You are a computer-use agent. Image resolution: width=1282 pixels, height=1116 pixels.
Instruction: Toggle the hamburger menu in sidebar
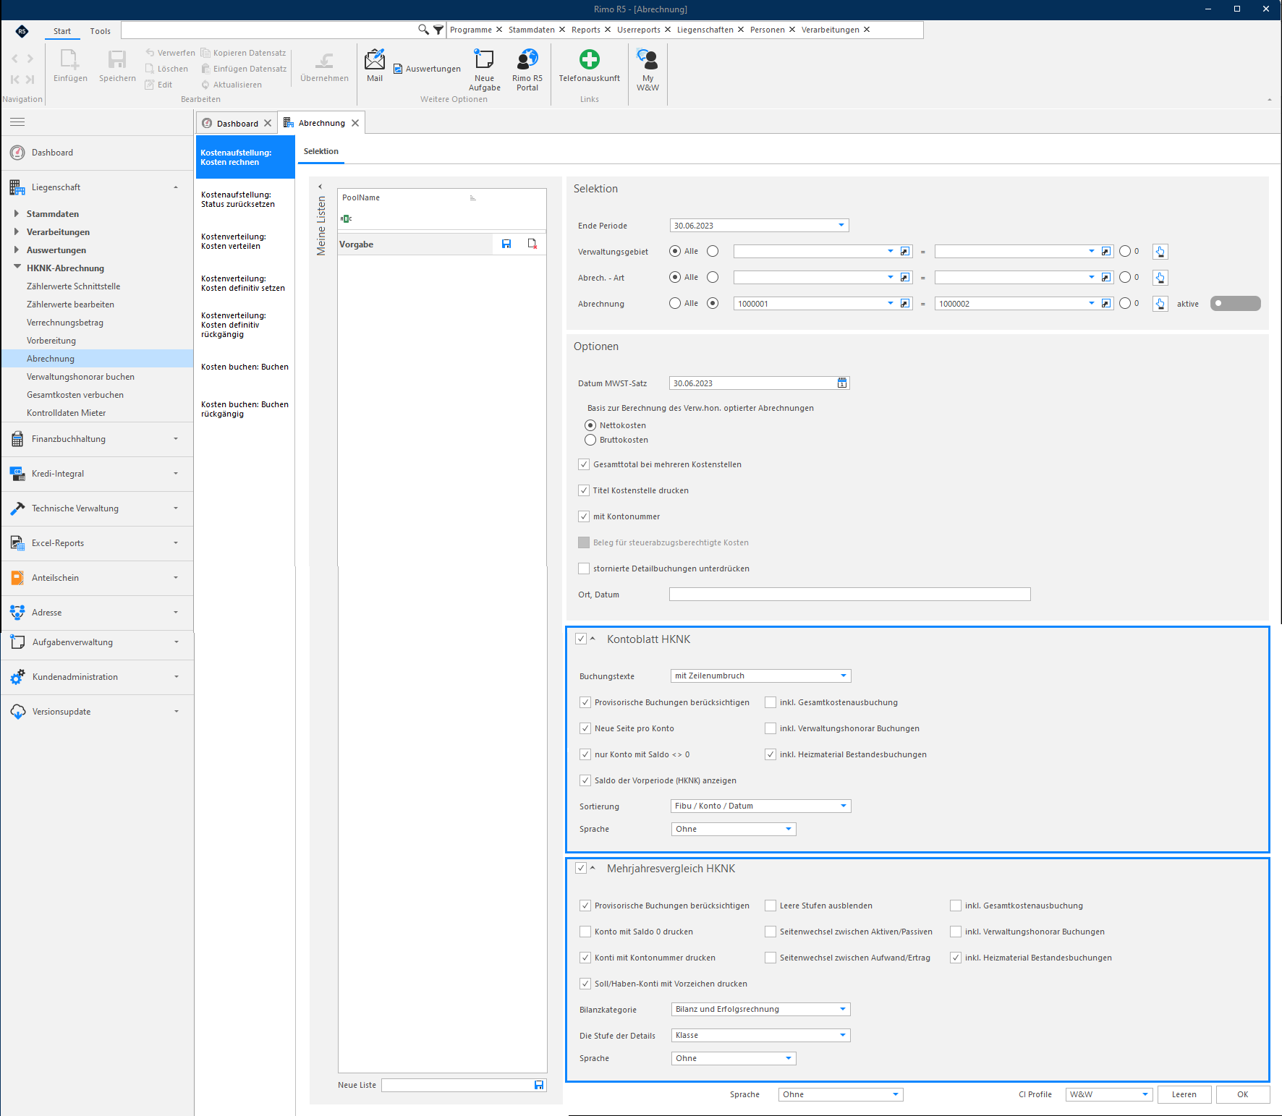[x=17, y=122]
